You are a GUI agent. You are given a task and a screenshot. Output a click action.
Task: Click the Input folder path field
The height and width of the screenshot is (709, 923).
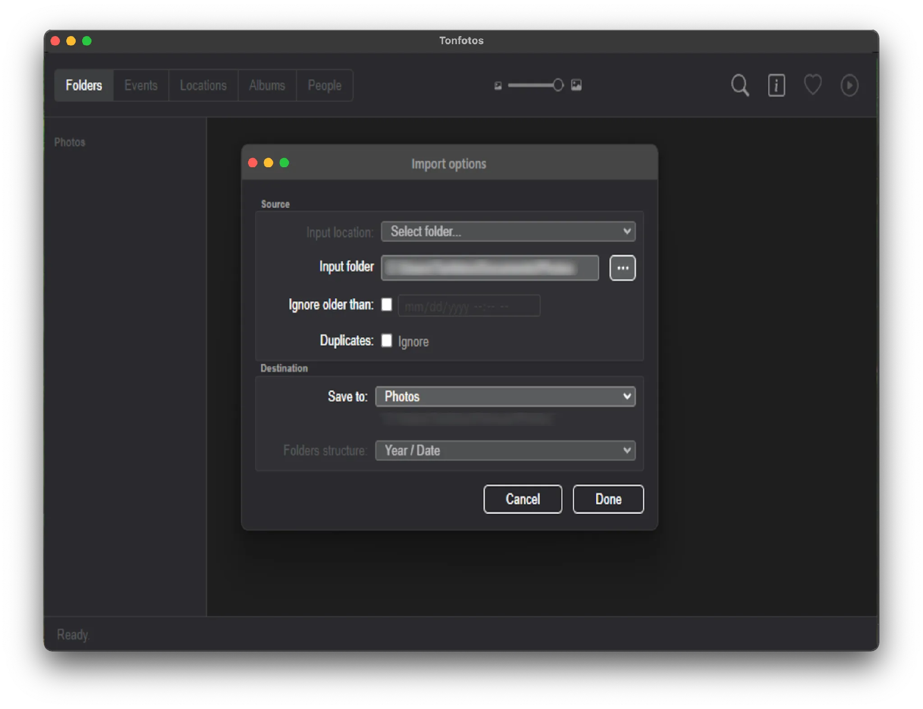tap(490, 268)
